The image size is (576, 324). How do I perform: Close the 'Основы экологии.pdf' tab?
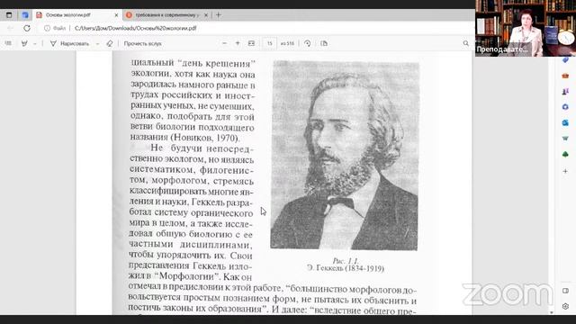click(116, 15)
